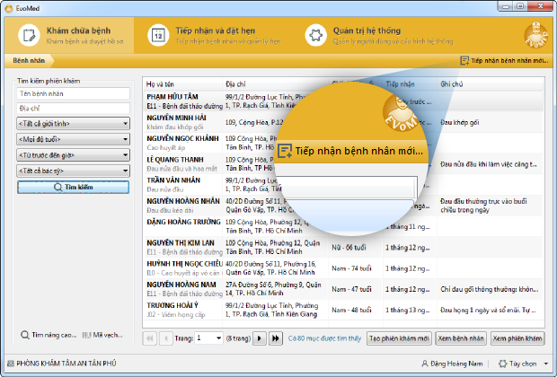This screenshot has height=377, width=557.
Task: Select patient TRẦN VĂN NHÂN row
Action: point(343,185)
